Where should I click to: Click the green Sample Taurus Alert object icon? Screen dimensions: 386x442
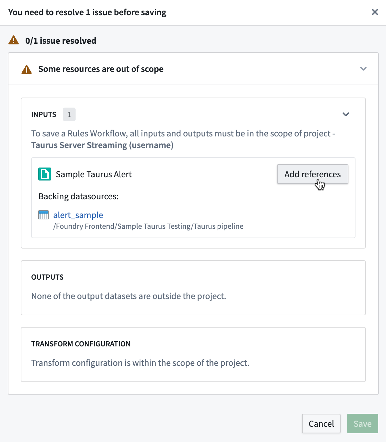pos(45,174)
